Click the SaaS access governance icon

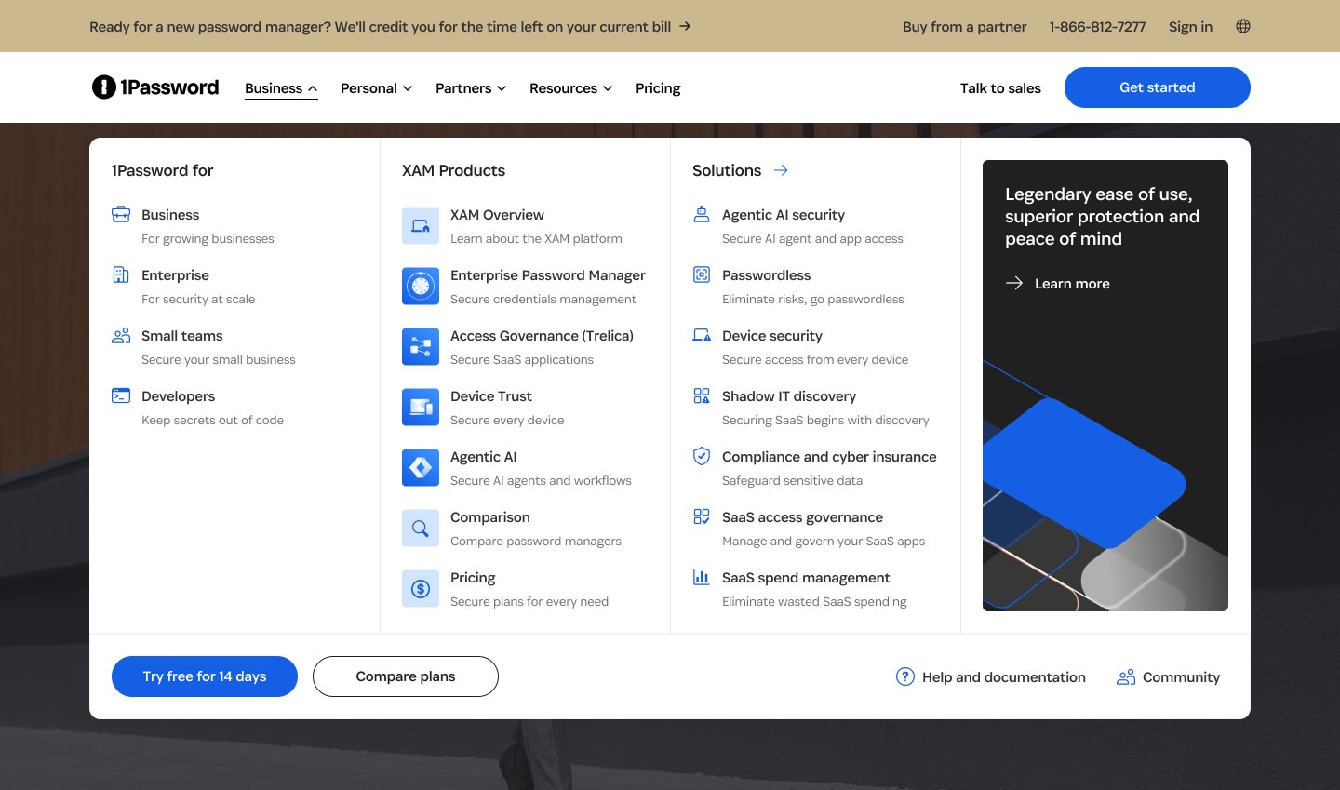(x=702, y=516)
